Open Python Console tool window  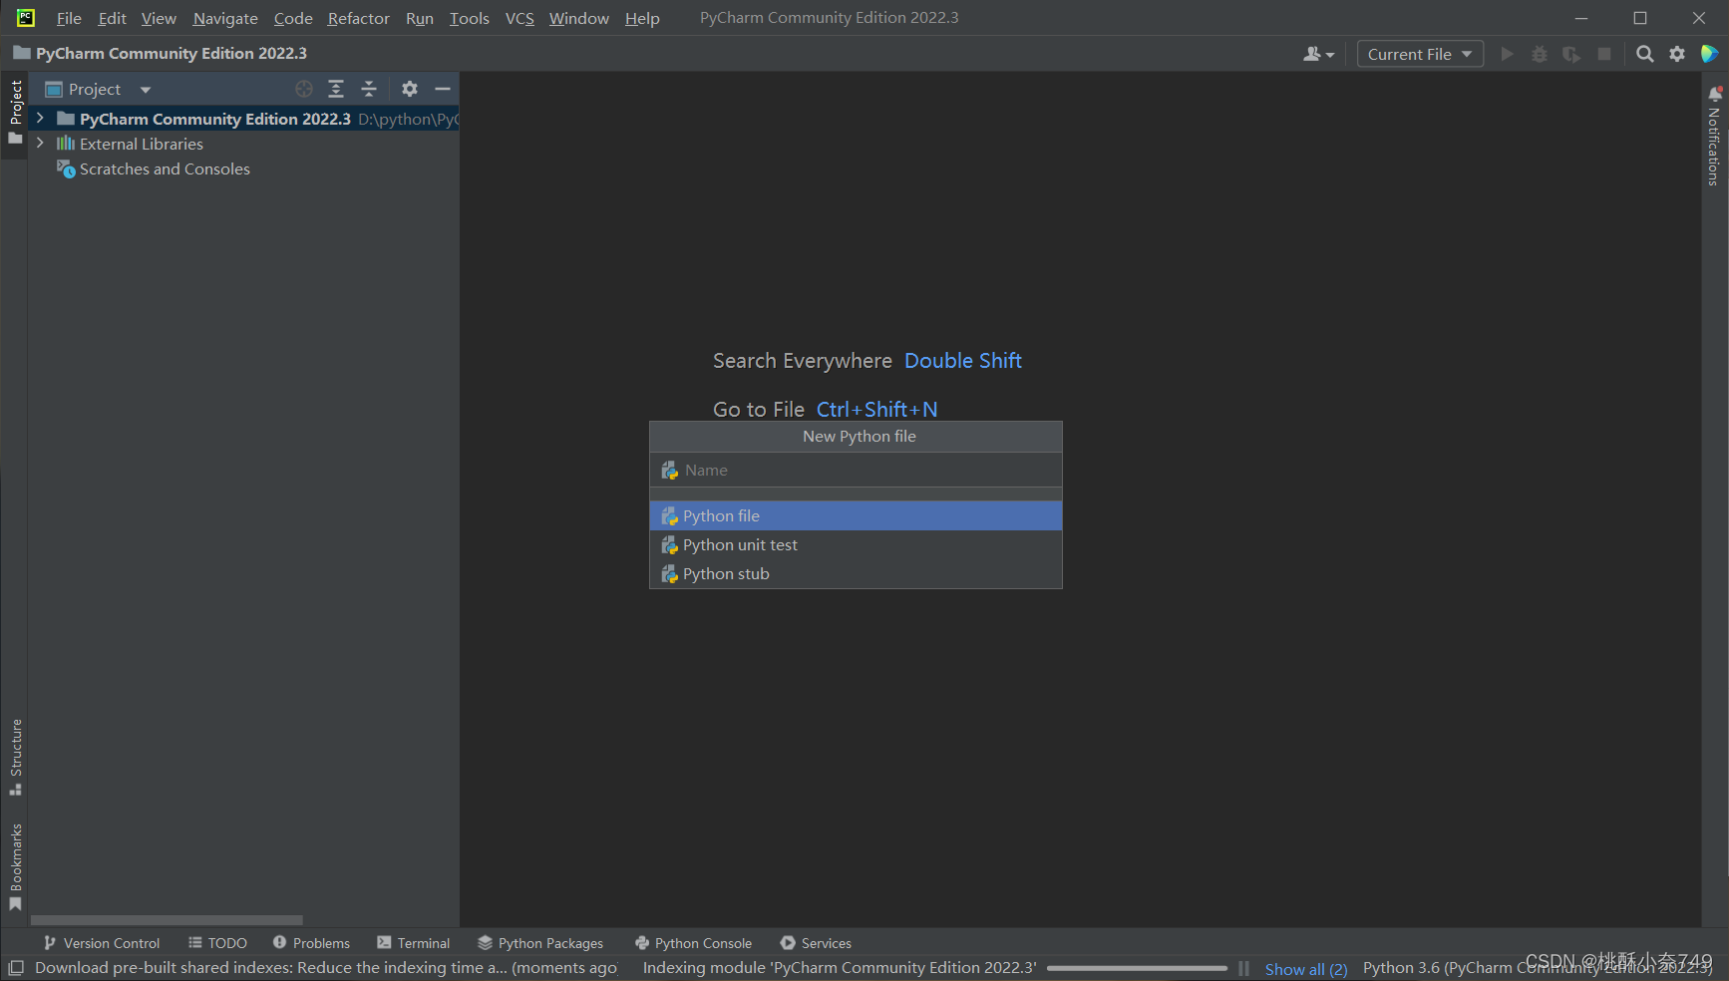point(693,943)
